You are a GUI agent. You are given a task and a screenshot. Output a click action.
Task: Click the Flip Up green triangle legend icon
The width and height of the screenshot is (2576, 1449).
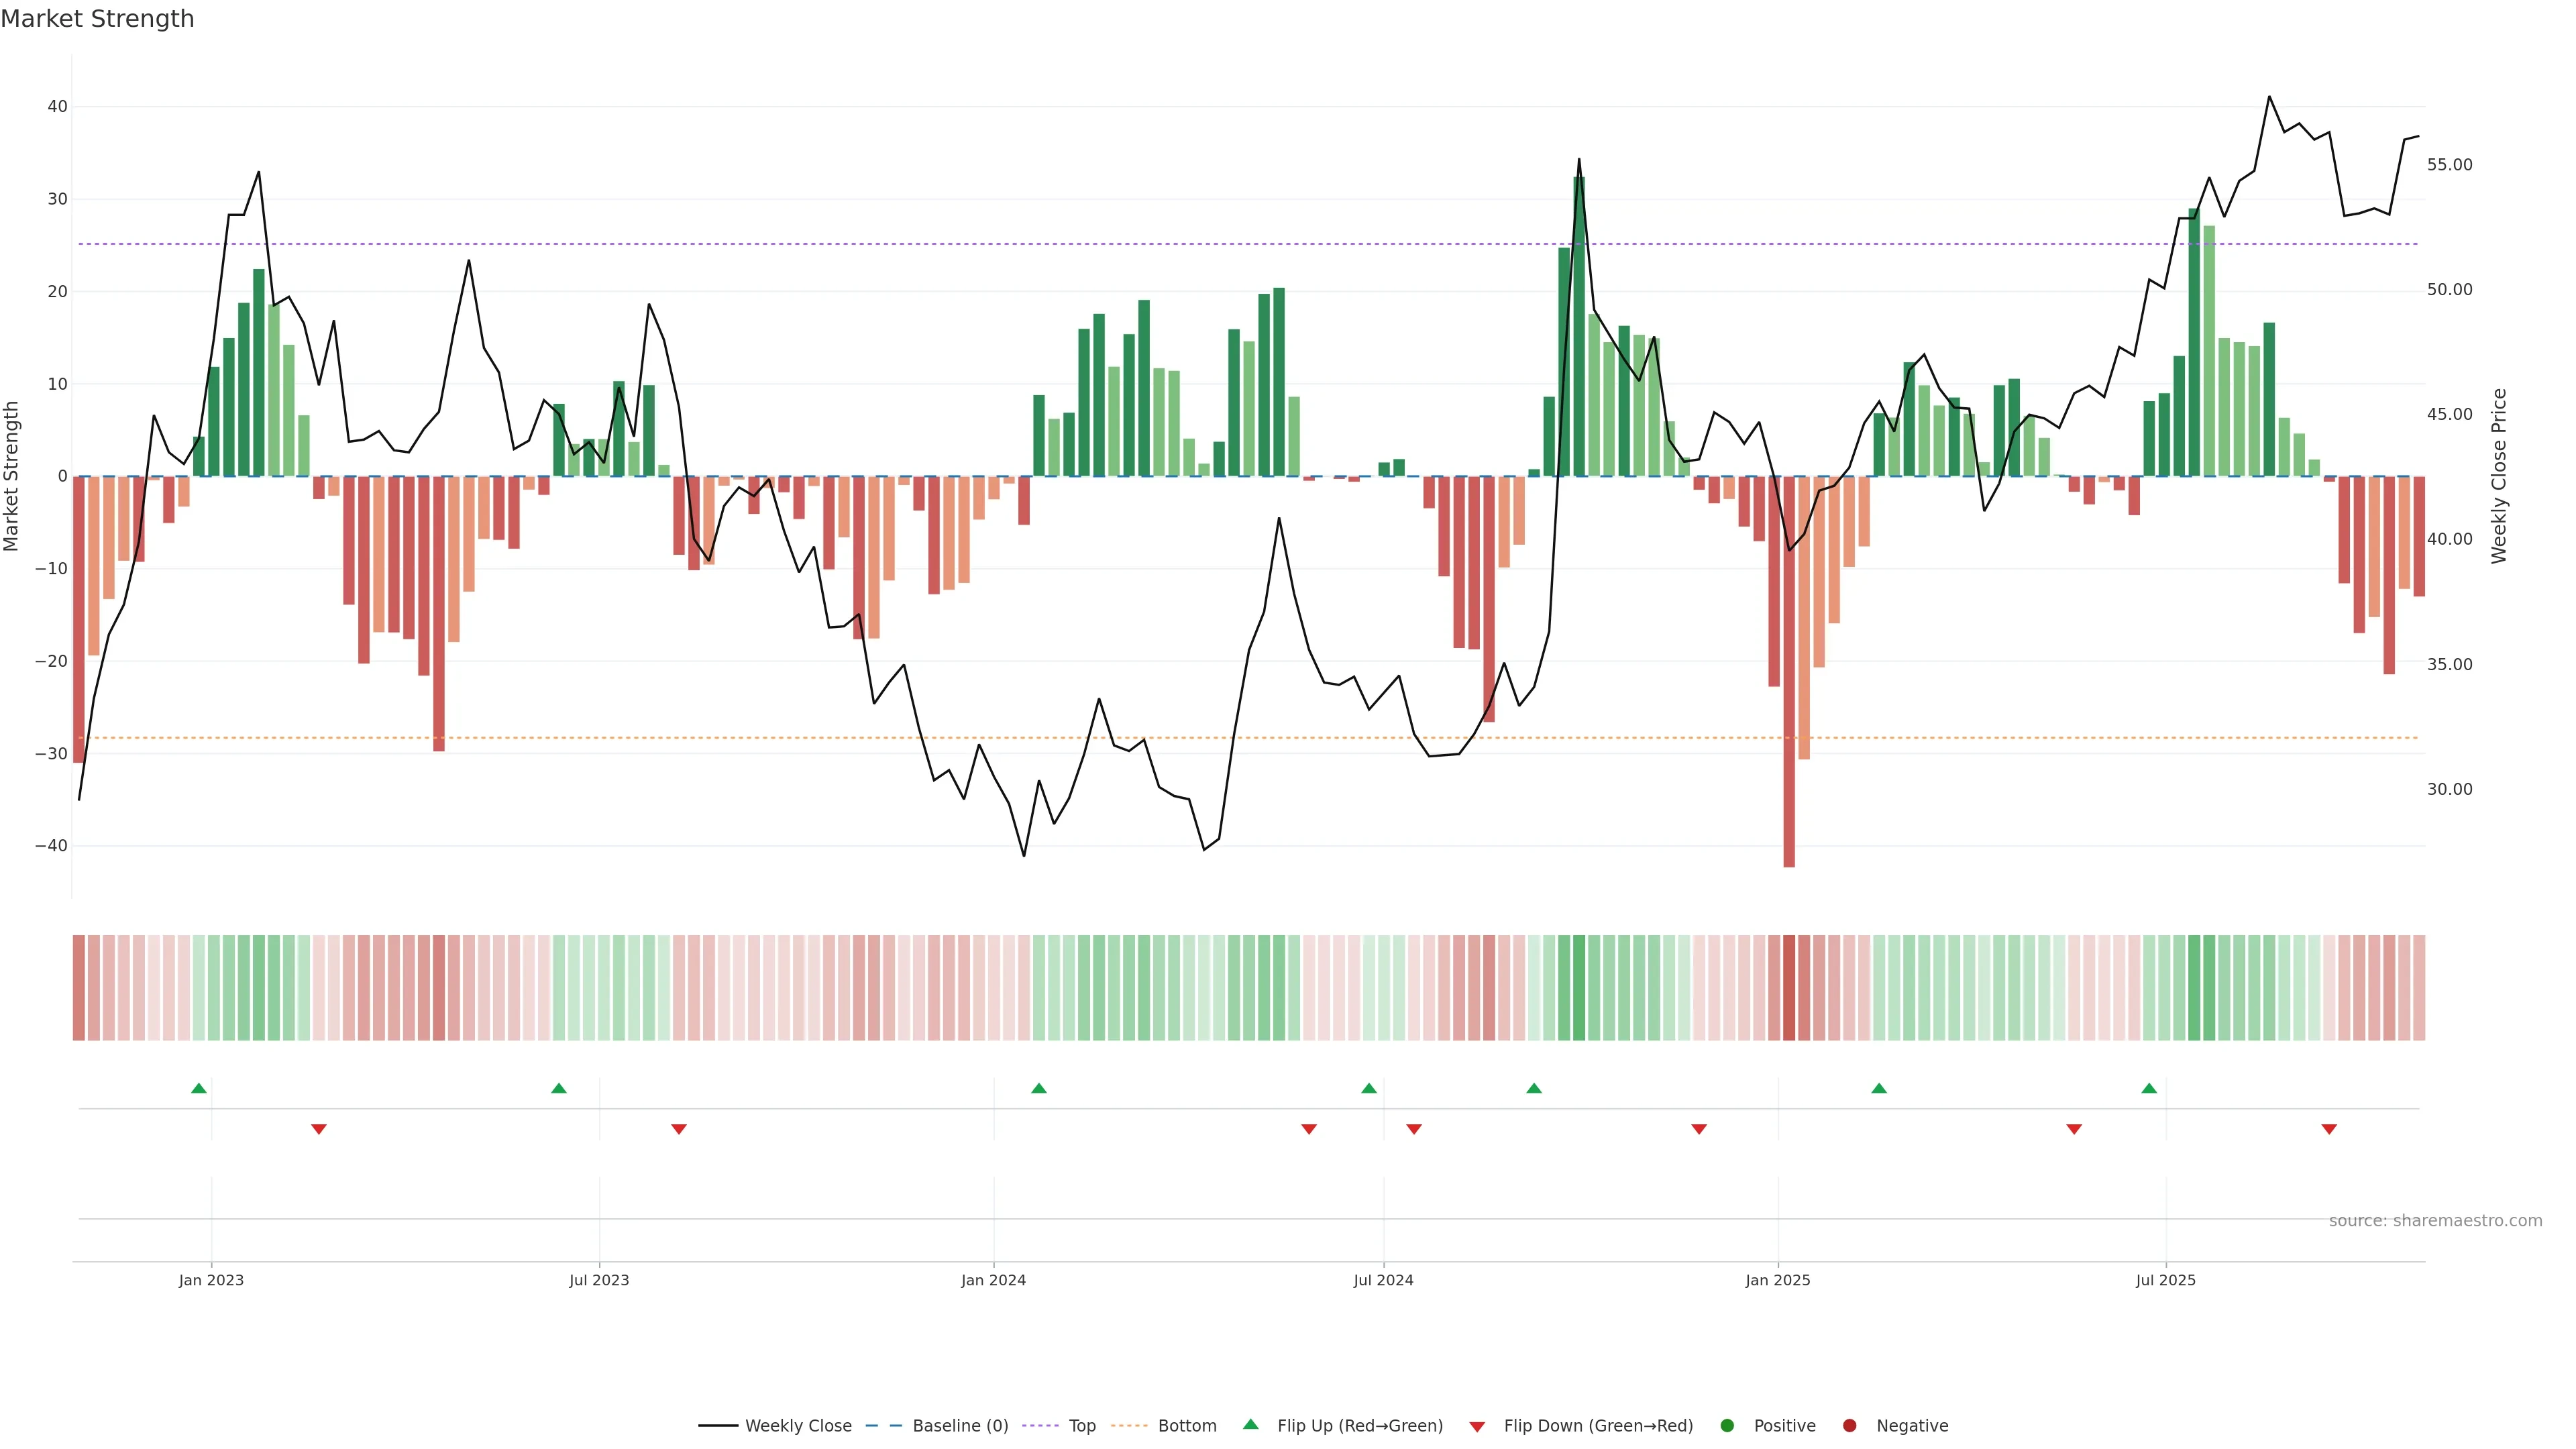click(x=1250, y=1425)
